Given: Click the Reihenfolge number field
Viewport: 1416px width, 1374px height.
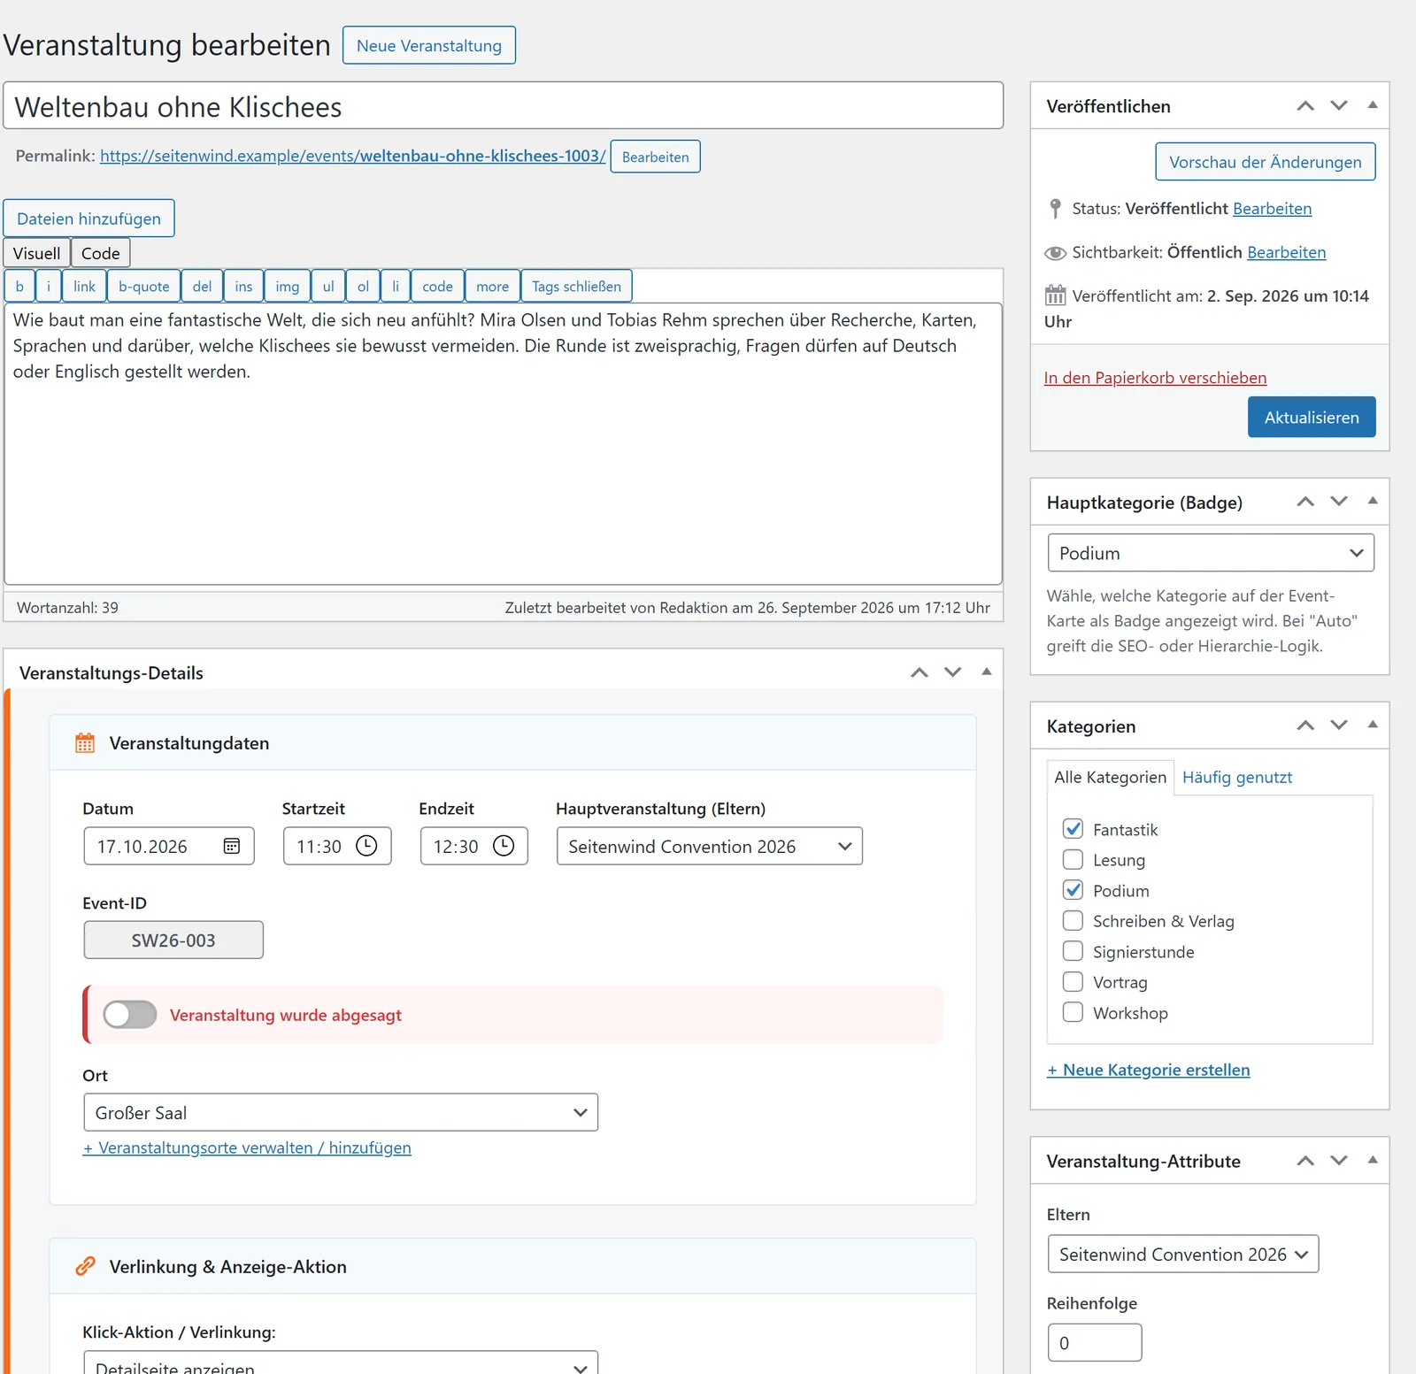Looking at the screenshot, I should pyautogui.click(x=1095, y=1342).
